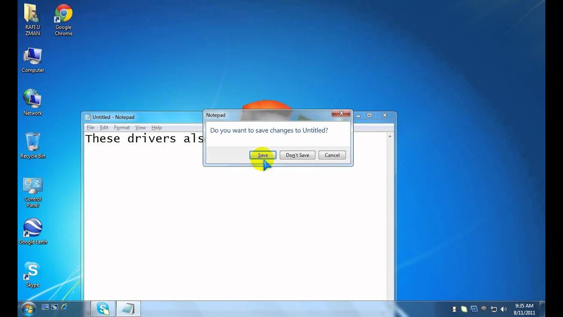Viewport: 563px width, 317px height.
Task: Click inside the Notepad text 'These drivers'
Action: click(x=131, y=139)
